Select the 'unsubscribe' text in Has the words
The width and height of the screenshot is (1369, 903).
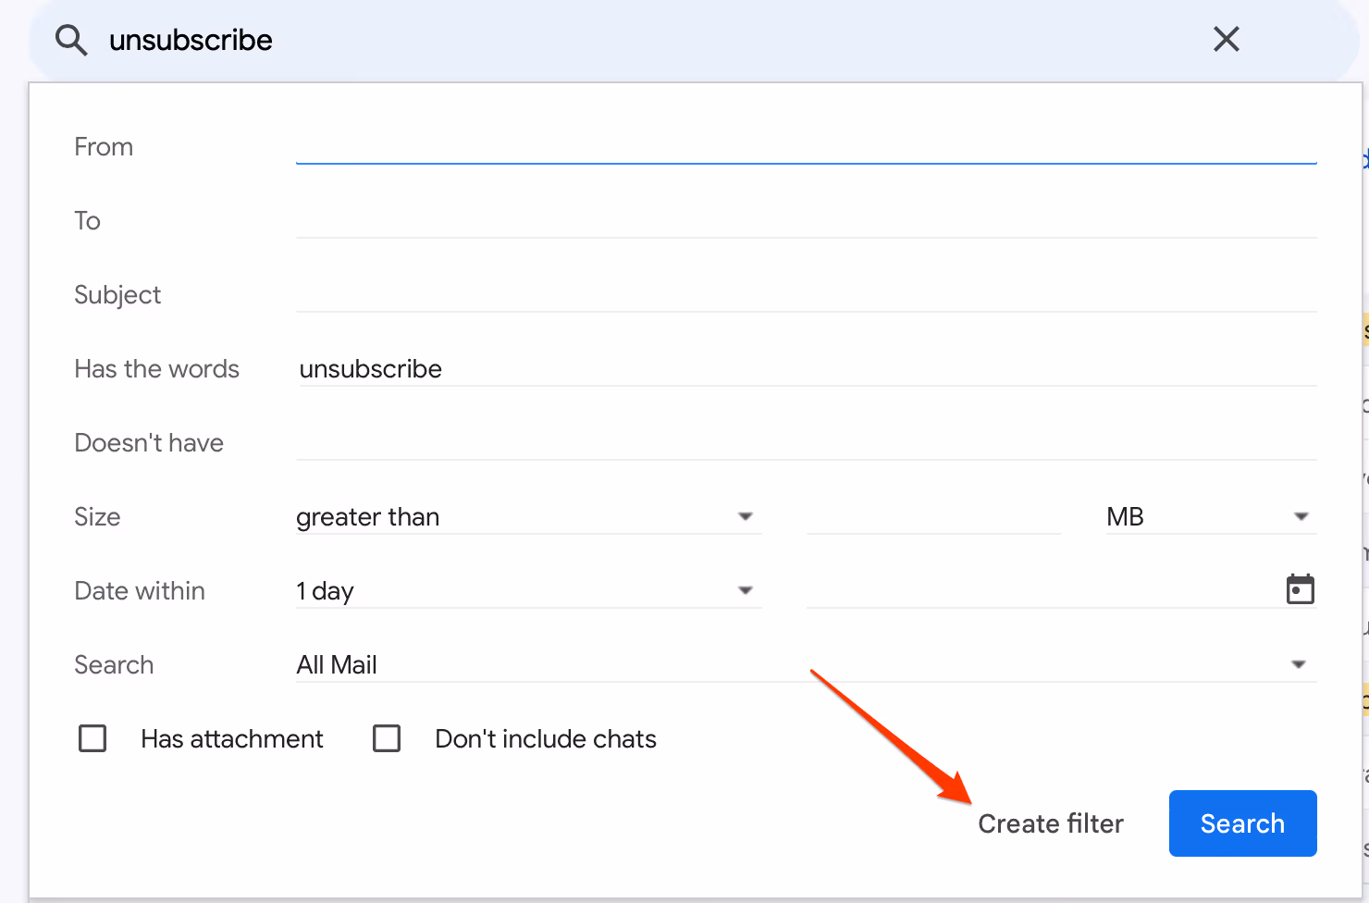(x=370, y=368)
